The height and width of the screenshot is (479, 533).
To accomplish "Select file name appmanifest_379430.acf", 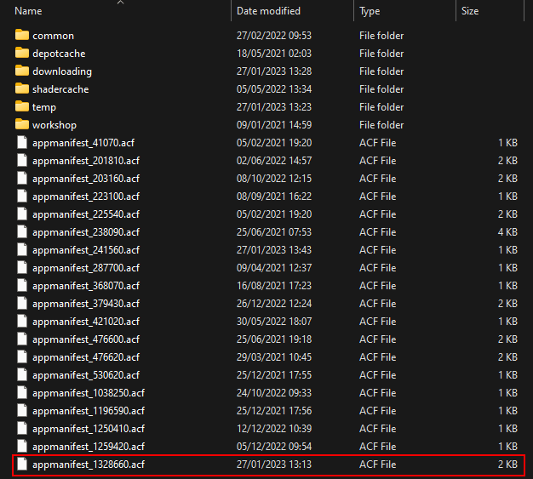I will [86, 304].
